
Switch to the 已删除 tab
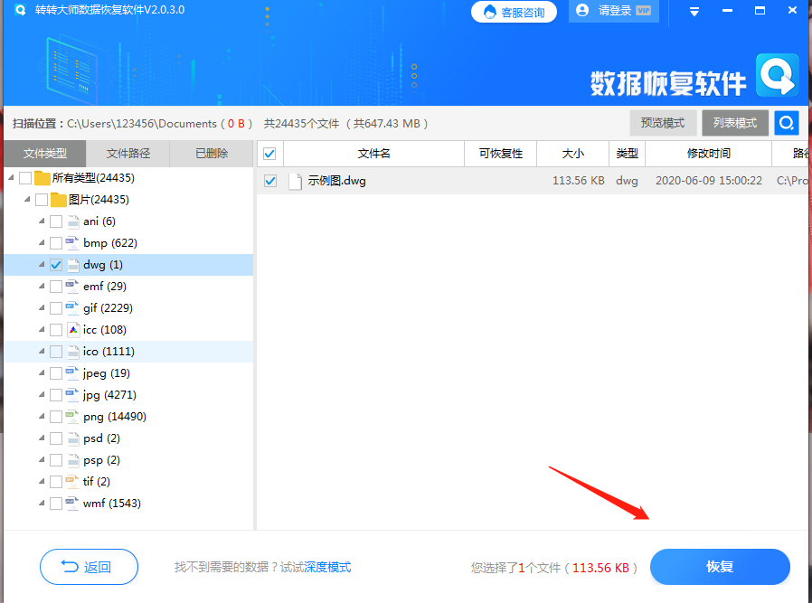click(x=212, y=154)
